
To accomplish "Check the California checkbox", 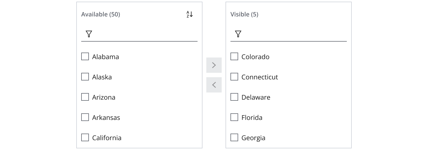I will (85, 137).
